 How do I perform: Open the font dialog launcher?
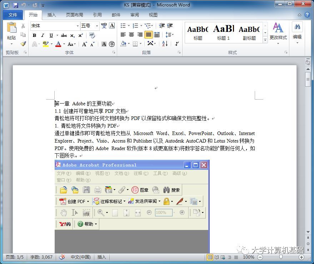(114, 52)
